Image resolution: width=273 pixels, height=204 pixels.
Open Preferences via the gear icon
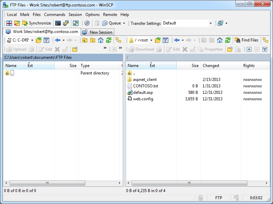coord(87,23)
